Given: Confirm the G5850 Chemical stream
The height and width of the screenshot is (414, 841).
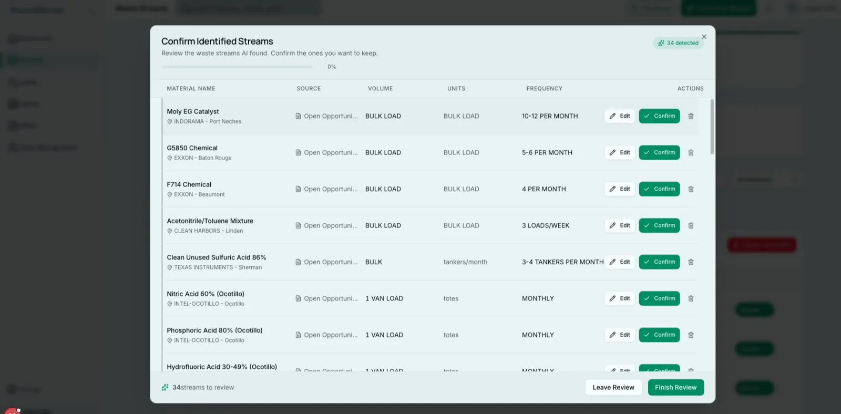Looking at the screenshot, I should click(659, 152).
